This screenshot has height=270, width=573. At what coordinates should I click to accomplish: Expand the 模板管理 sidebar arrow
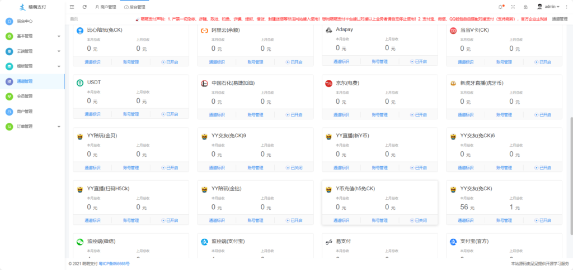coord(59,66)
